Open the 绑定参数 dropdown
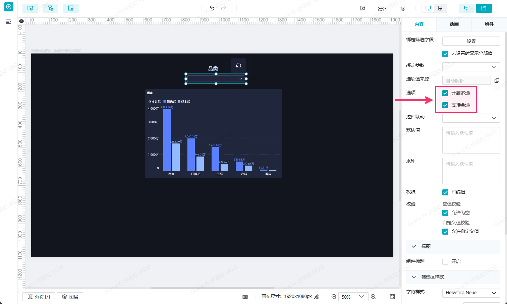This screenshot has height=304, width=507. (x=471, y=67)
